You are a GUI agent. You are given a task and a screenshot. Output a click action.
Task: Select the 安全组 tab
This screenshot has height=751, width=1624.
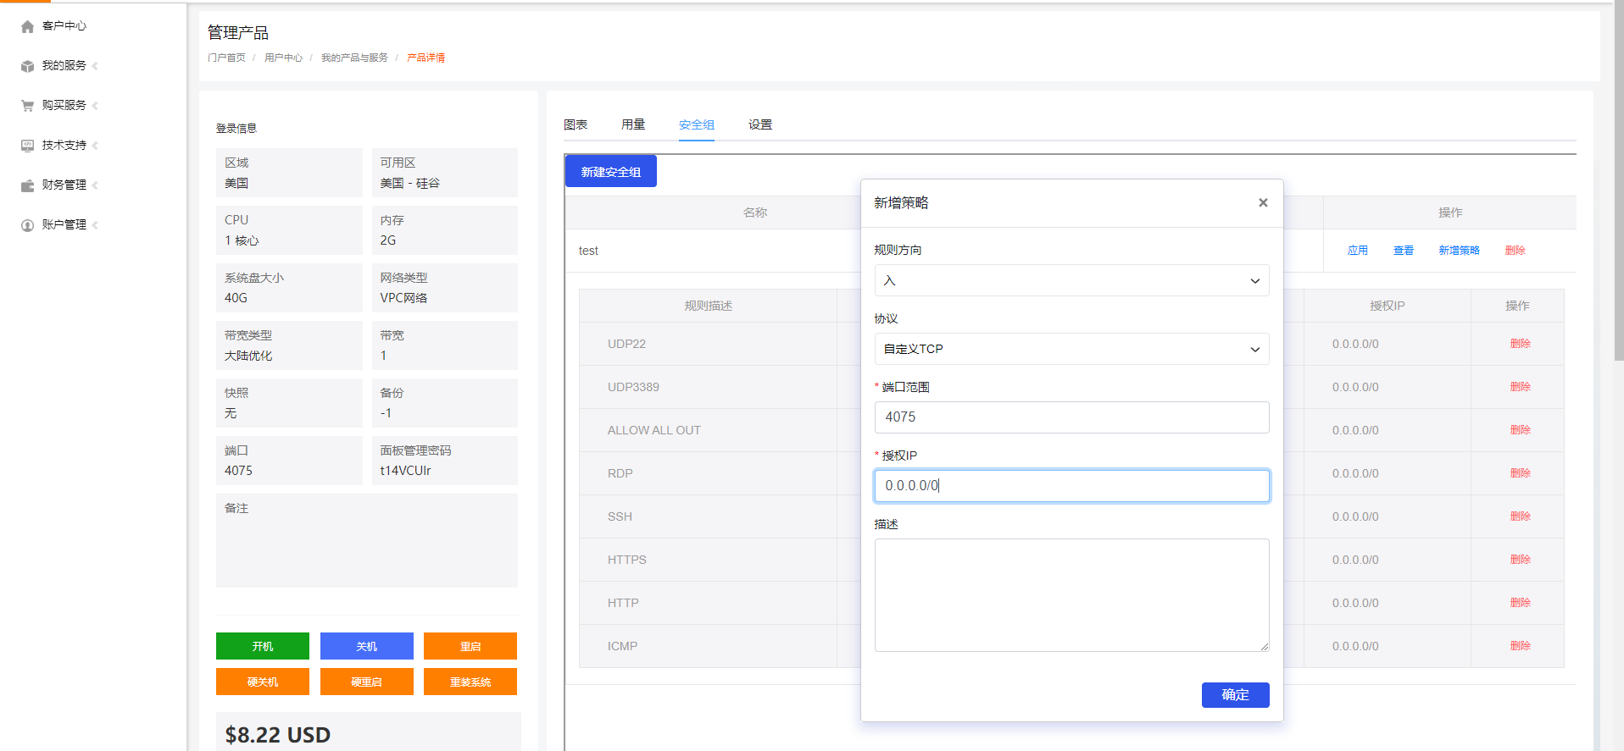[697, 124]
